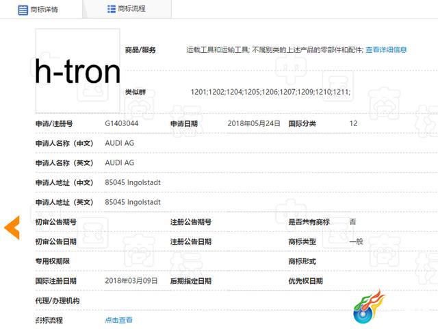Click the 商标流程 list icon

[x=111, y=9]
